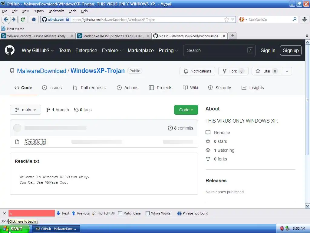This screenshot has width=310, height=233.
Task: Click the padlock site security icon
Action: pyautogui.click(x=68, y=19)
